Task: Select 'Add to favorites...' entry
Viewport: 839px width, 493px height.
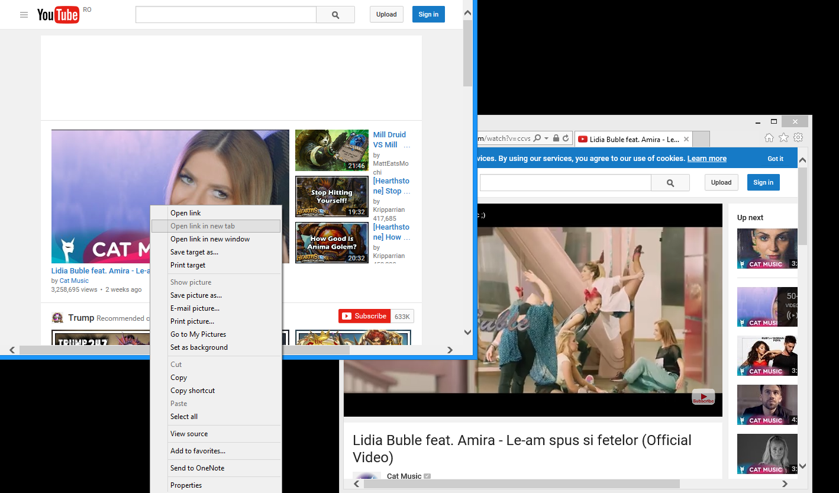Action: pos(216,451)
